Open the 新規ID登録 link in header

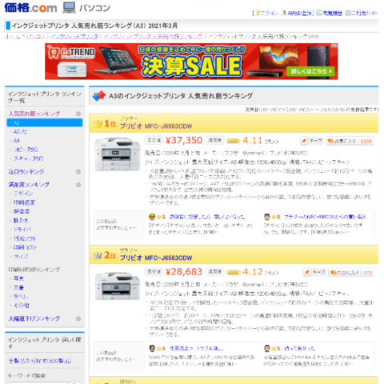[x=299, y=13]
